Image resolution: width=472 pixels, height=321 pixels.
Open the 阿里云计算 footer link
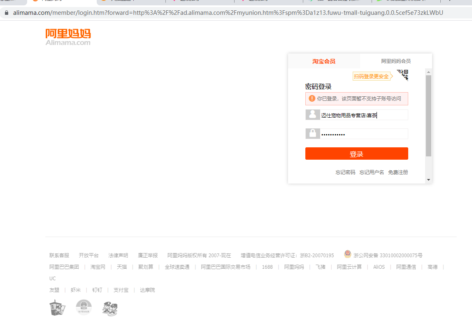349,267
